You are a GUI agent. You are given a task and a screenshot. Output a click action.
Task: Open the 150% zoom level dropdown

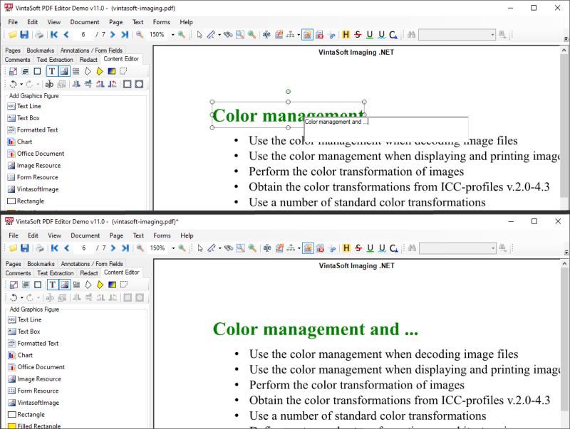tap(172, 34)
